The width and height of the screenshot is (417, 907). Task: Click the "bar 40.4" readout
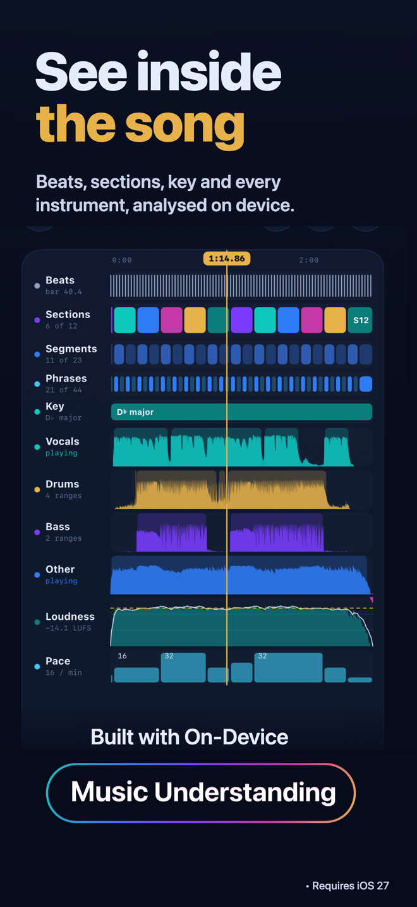pyautogui.click(x=63, y=292)
